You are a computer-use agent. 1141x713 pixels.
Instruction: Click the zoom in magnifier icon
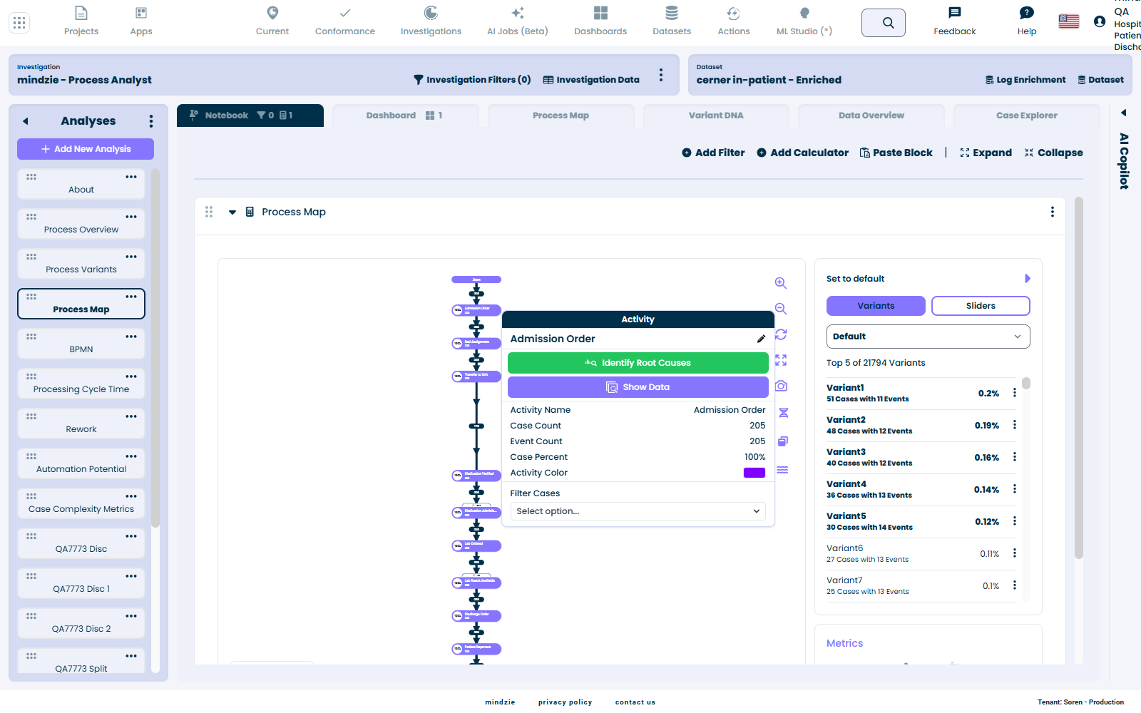point(781,283)
